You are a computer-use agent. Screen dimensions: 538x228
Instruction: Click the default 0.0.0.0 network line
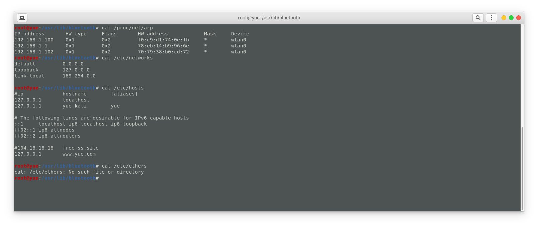49,64
